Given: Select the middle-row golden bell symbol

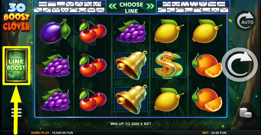Looking at the screenshot, I should (131, 65).
